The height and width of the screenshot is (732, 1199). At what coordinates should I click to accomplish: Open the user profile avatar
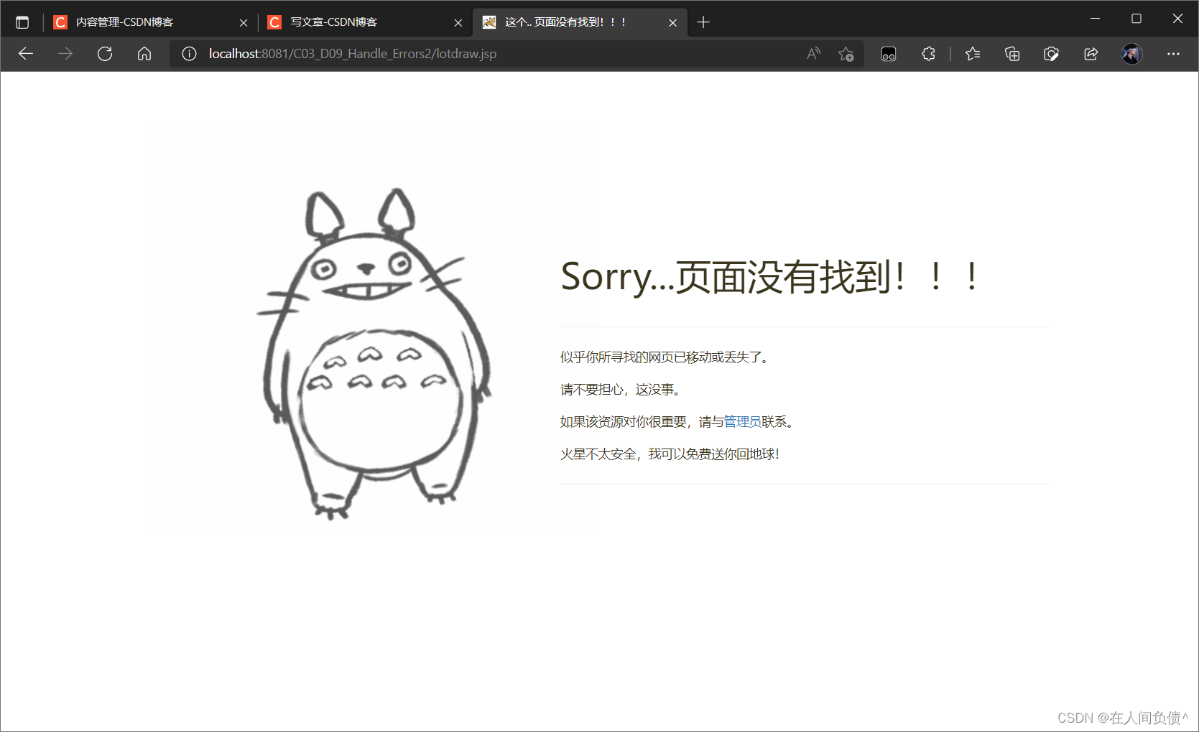pyautogui.click(x=1132, y=54)
